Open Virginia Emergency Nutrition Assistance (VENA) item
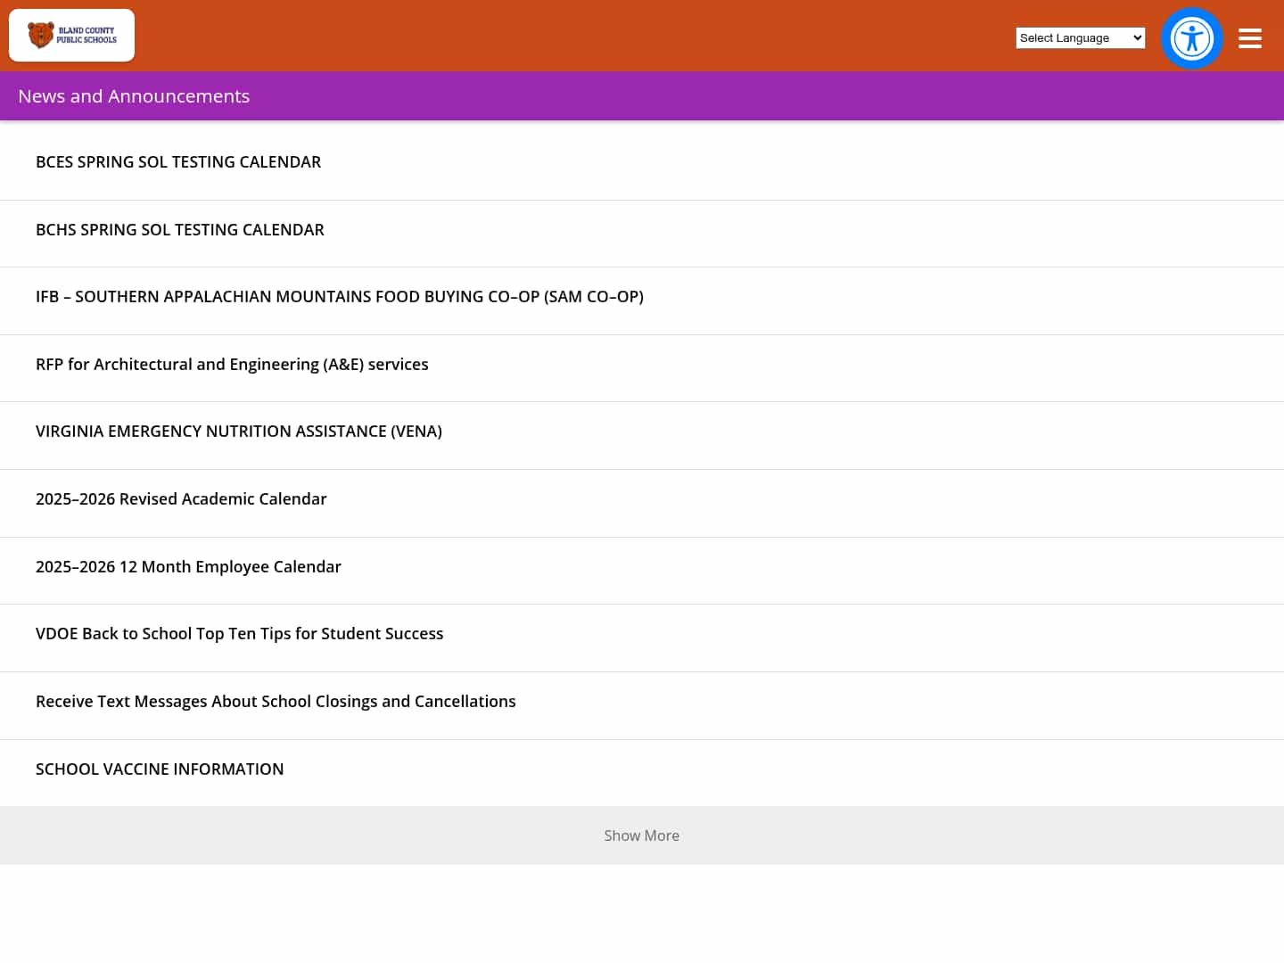This screenshot has height=963, width=1284. point(239,431)
